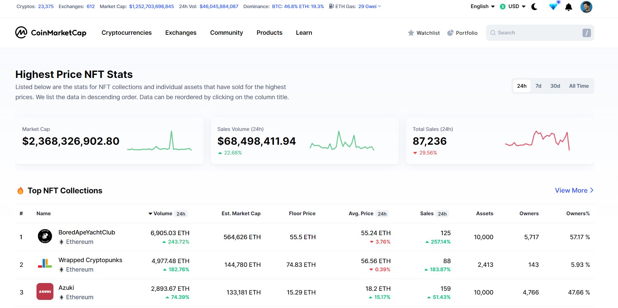618x308 pixels.
Task: Click the Sales Volume sparkline chart
Action: point(342,141)
